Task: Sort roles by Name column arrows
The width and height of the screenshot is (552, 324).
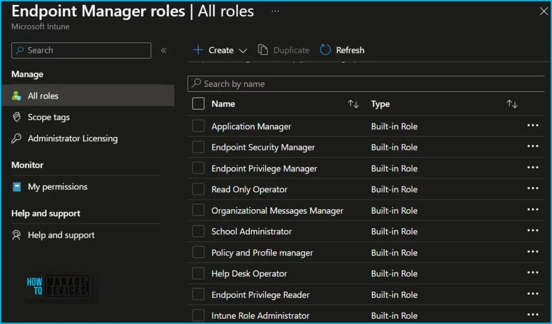Action: click(x=353, y=104)
